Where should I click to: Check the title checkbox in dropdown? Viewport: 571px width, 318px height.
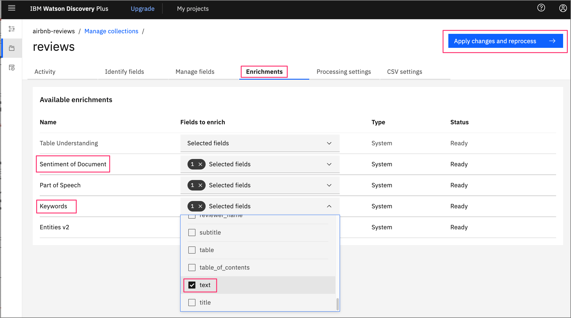coord(192,302)
